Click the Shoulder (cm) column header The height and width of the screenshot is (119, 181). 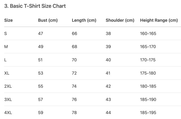click(120, 20)
